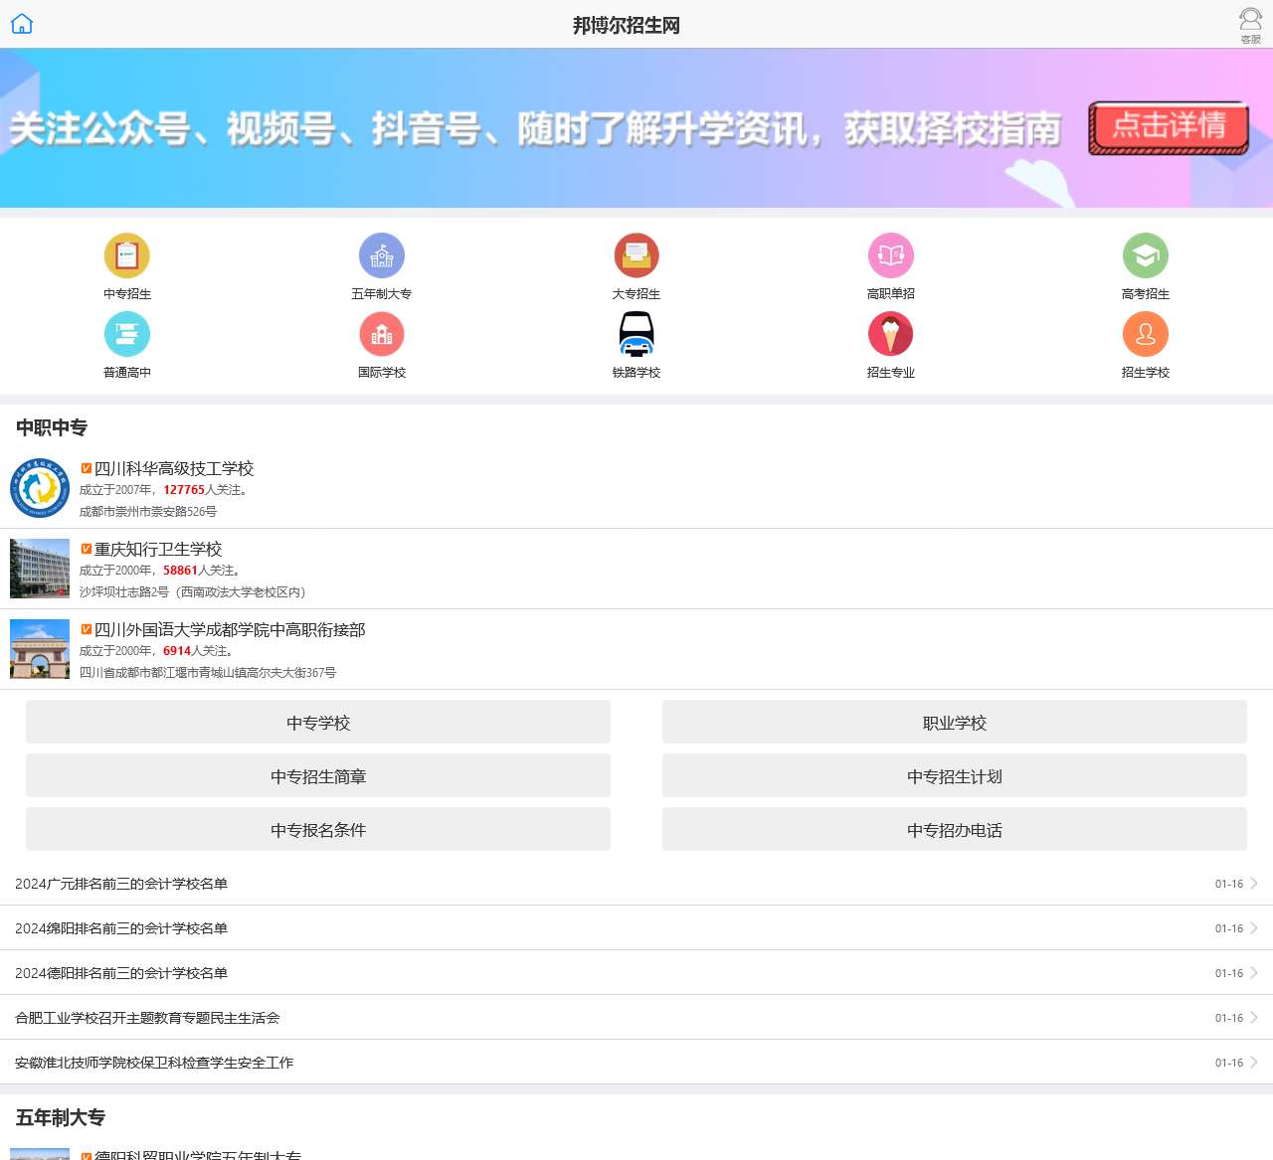
Task: Click address 四川省成都市都江堰市青城山镇高尔夫大街367号
Action: coord(208,673)
